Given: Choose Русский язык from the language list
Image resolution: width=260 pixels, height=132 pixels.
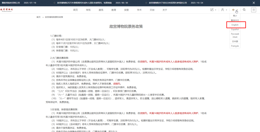Looking at the screenshot, I should 235,35.
